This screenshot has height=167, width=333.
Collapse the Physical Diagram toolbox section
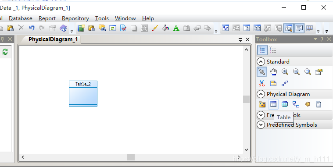(261, 94)
